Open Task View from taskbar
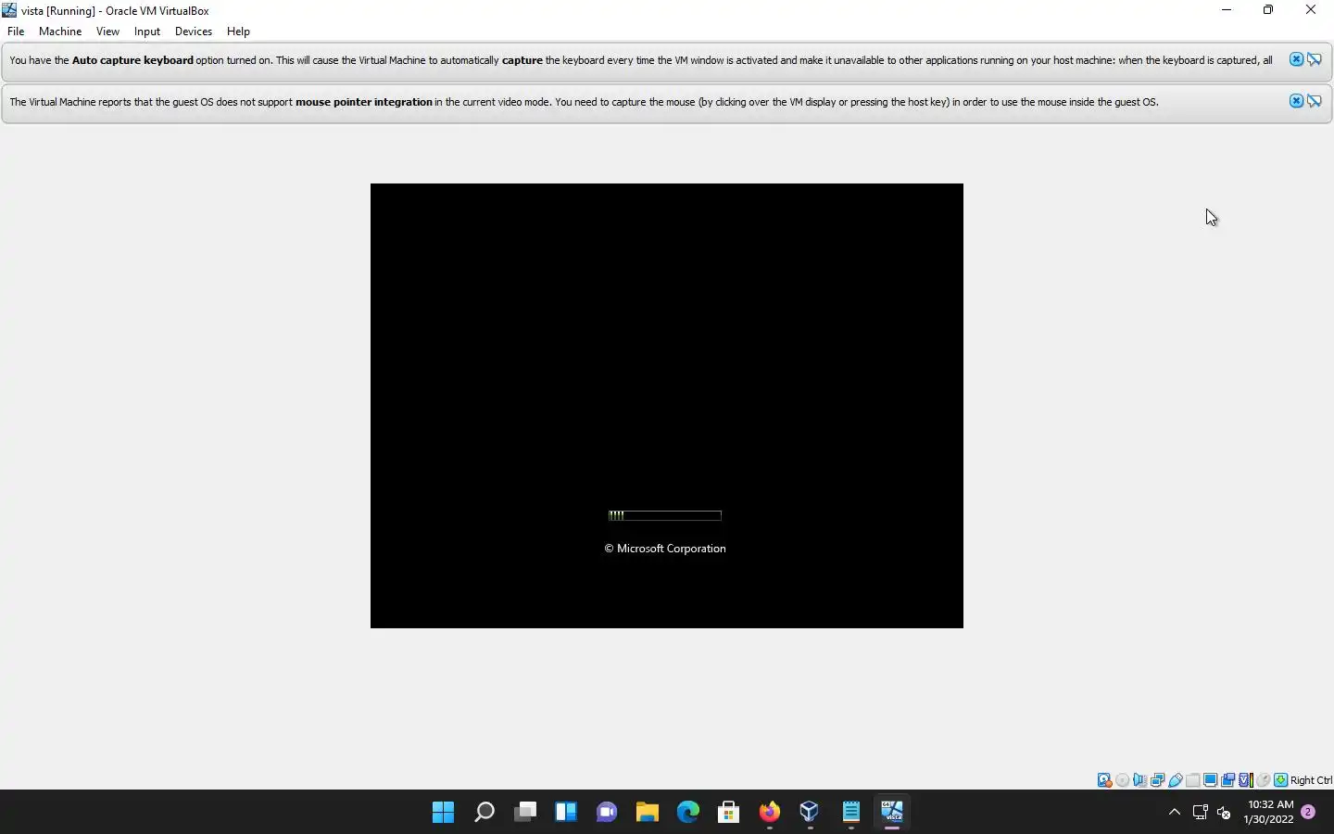Image resolution: width=1334 pixels, height=834 pixels. [525, 813]
